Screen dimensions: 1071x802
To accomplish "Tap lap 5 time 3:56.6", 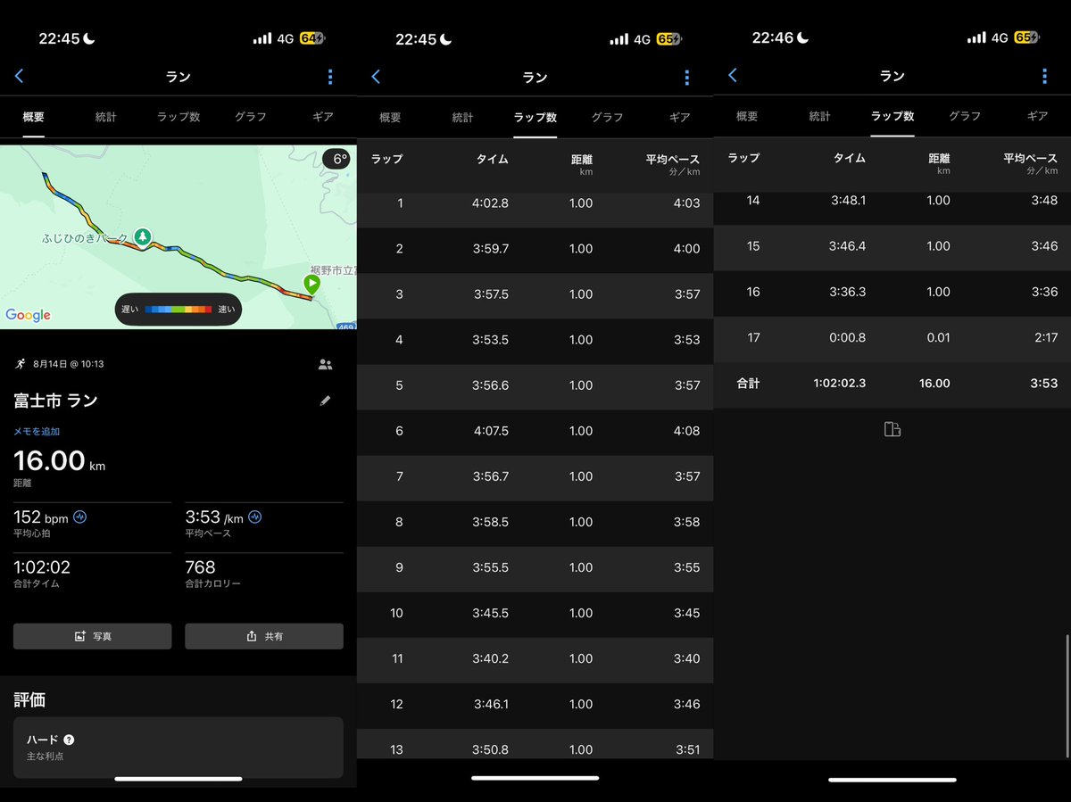I will pos(491,384).
